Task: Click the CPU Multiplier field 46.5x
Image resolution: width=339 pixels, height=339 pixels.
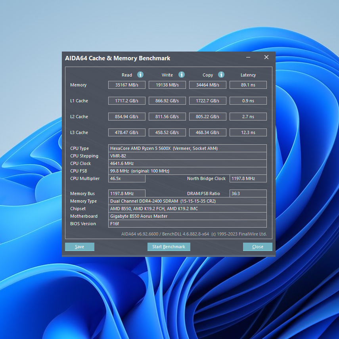Action: (127, 178)
